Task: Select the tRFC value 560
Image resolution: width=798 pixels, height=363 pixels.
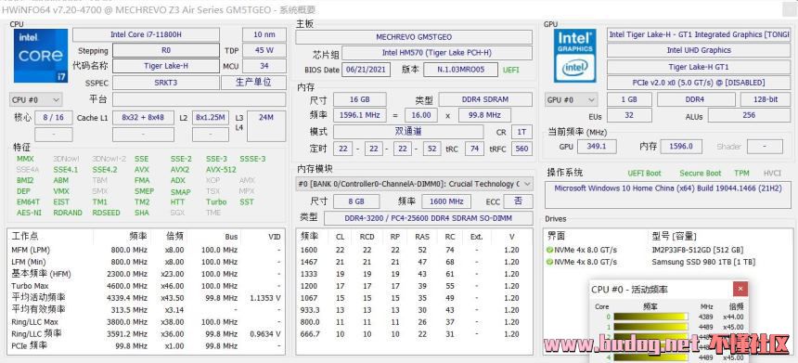Action: pyautogui.click(x=521, y=149)
